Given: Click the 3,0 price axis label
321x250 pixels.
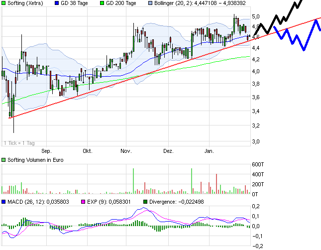Looking at the screenshot, I should pyautogui.click(x=256, y=141).
